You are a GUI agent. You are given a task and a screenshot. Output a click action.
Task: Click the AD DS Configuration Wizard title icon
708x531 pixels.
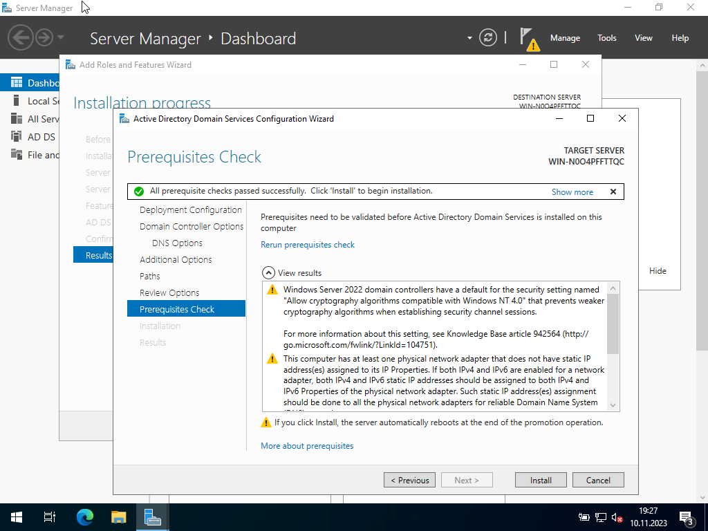[124, 119]
